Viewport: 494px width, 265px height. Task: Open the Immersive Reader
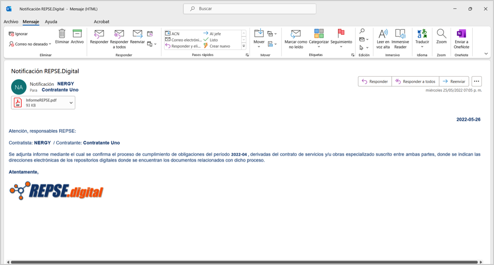(401, 39)
